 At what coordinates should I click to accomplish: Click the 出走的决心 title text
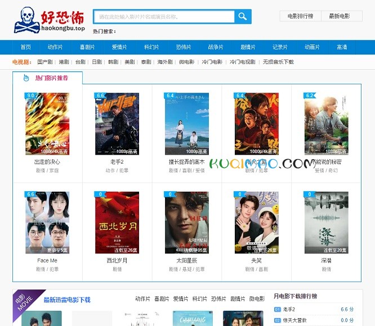point(47,162)
